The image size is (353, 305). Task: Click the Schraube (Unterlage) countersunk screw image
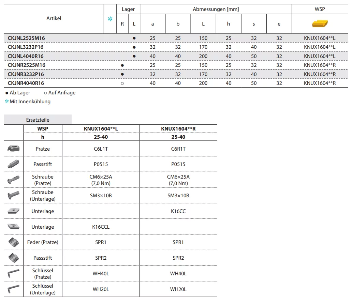point(13,195)
